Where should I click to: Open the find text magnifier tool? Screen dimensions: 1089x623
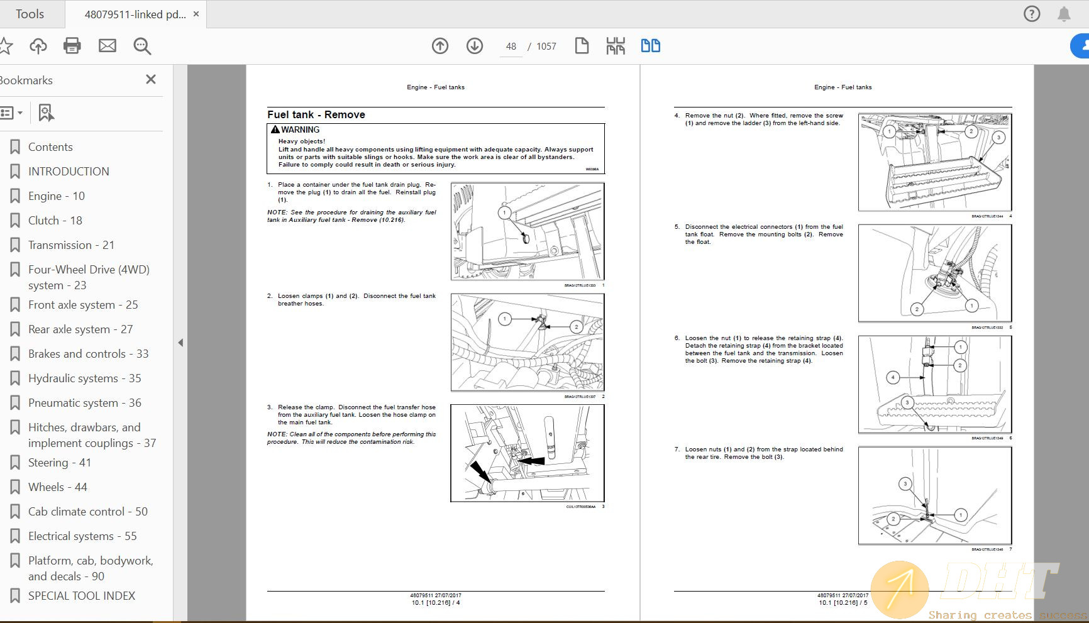142,46
